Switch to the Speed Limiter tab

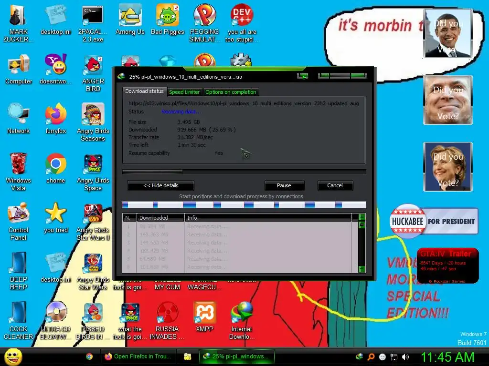tap(184, 92)
